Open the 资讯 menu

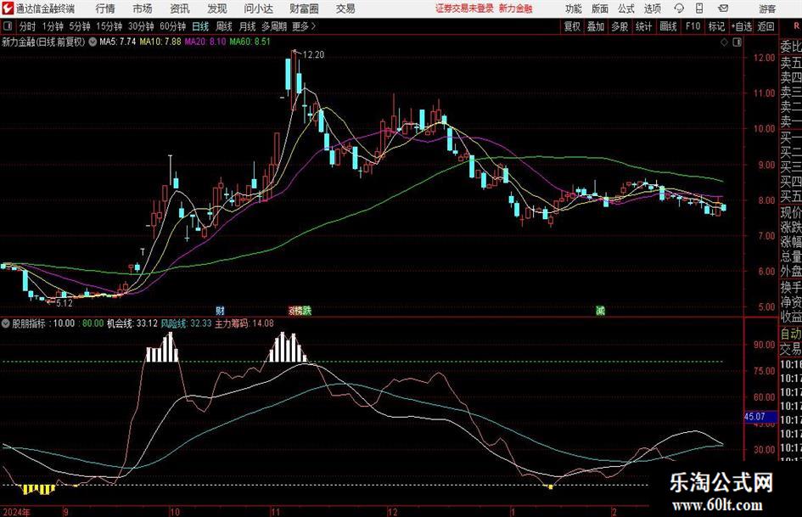(x=180, y=8)
